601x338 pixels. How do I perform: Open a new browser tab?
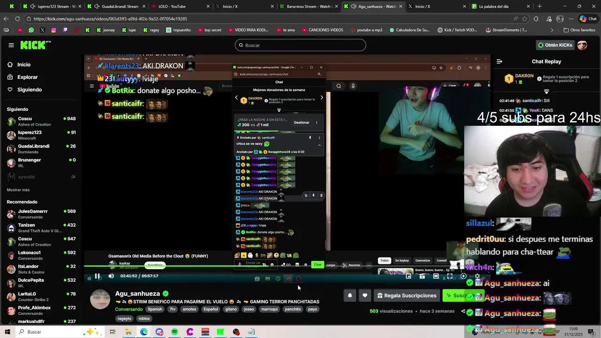coord(539,7)
